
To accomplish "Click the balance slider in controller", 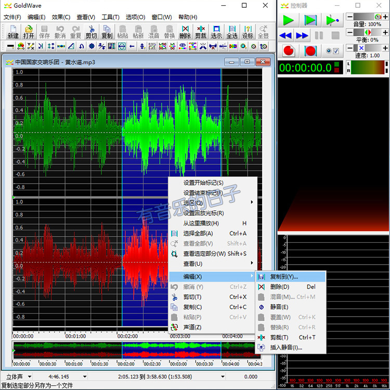I will (367, 32).
